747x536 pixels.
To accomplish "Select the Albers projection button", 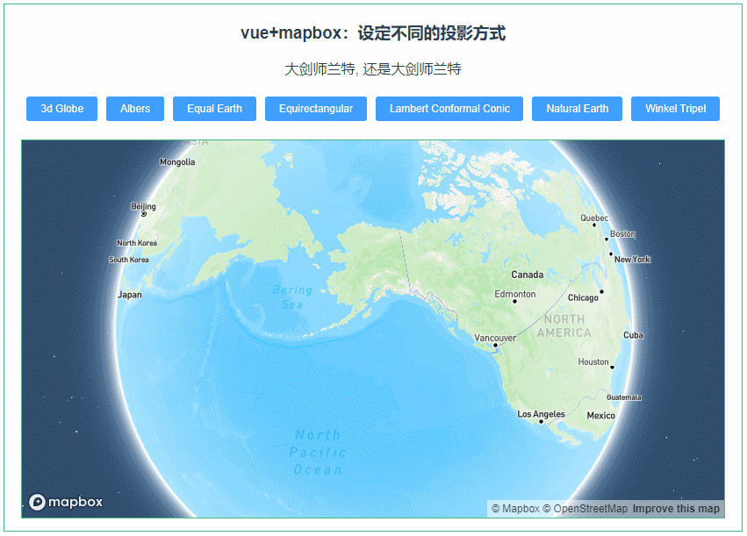I will [x=135, y=109].
